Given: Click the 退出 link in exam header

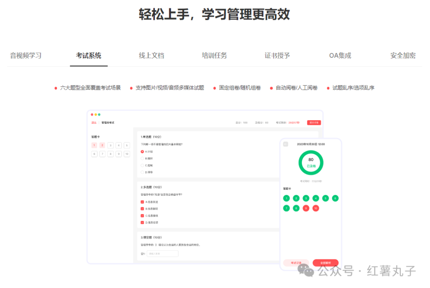Looking at the screenshot, I should 94,123.
